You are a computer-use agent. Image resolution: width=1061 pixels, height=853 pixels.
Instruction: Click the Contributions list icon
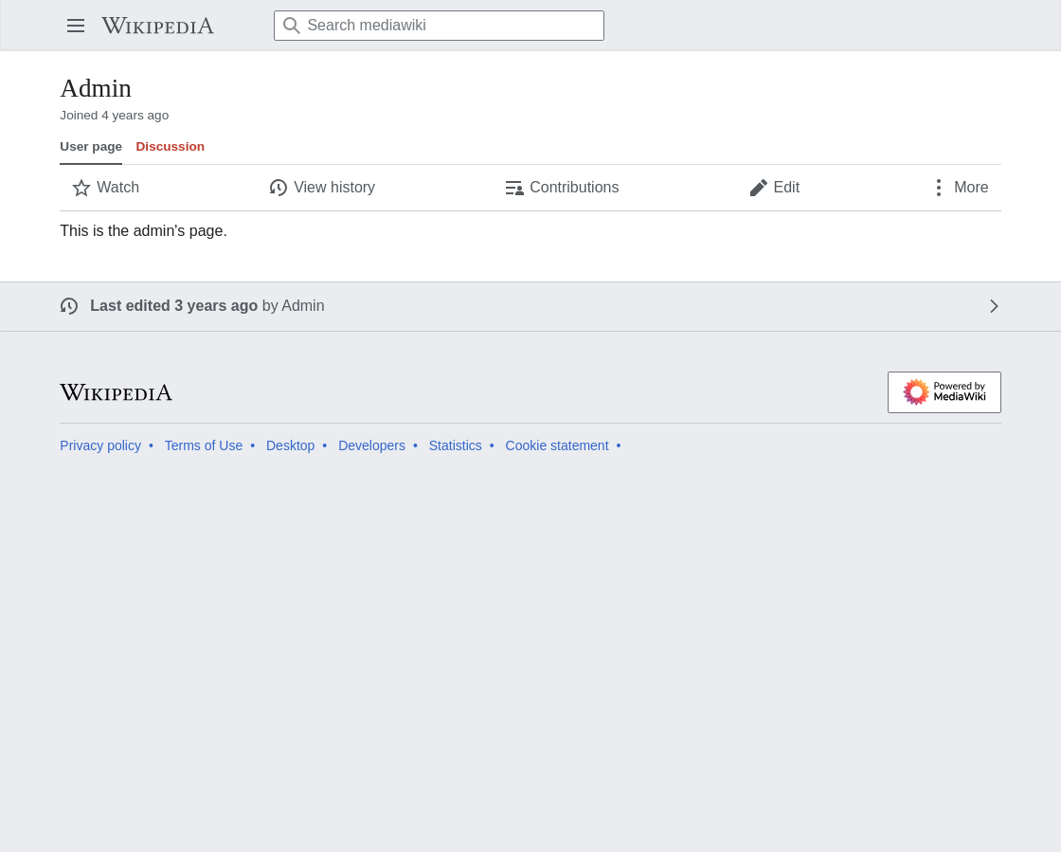(514, 188)
